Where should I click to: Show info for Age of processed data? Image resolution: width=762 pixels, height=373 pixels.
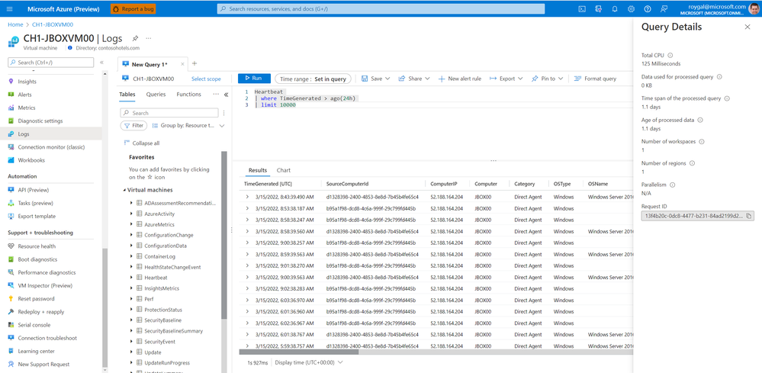700,120
